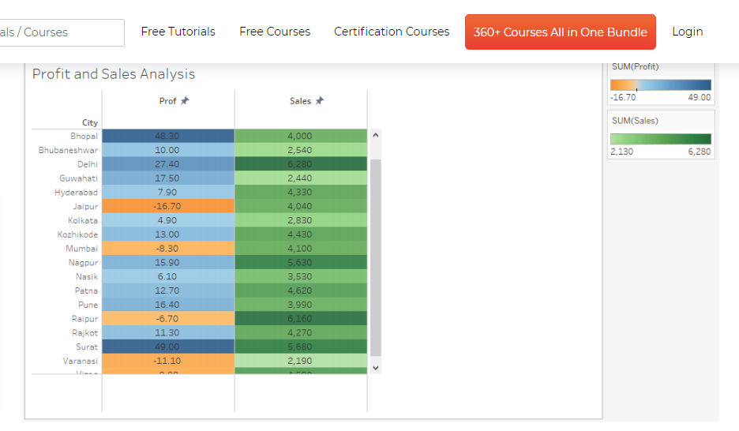Click the Pune profit cell 16.40
The image size is (739, 431).
[168, 304]
